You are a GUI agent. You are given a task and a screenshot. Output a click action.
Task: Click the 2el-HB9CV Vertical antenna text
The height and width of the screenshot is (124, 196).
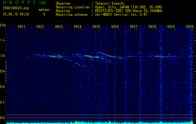(x=122, y=15)
